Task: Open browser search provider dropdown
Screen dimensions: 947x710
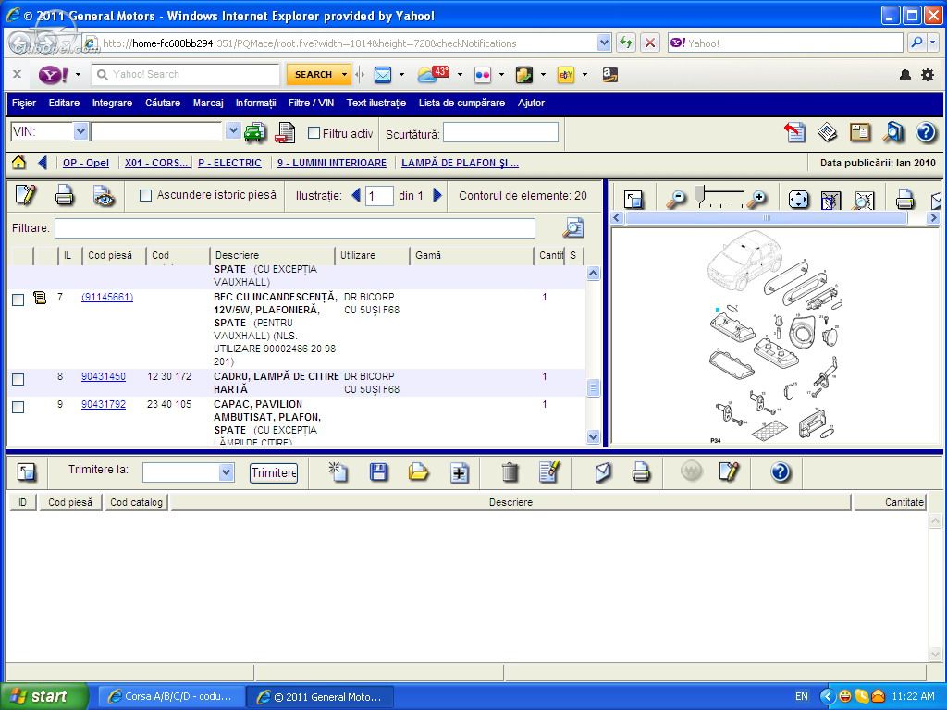Action: [933, 43]
